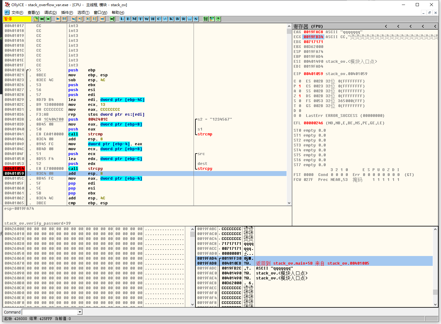Click the Command input field
The height and width of the screenshot is (324, 441).
tap(50, 312)
